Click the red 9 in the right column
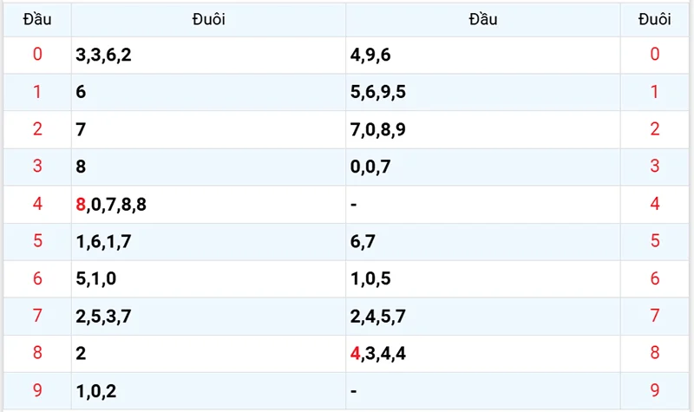The width and height of the screenshot is (694, 412). [x=655, y=391]
